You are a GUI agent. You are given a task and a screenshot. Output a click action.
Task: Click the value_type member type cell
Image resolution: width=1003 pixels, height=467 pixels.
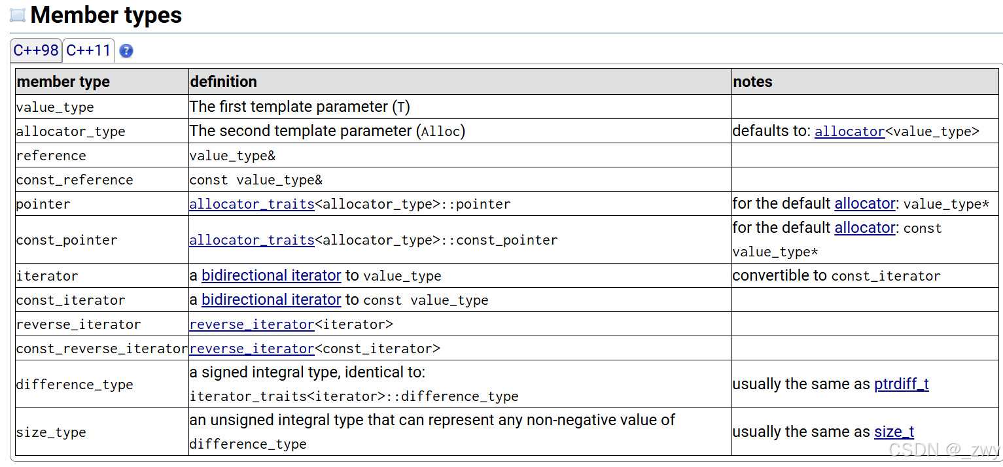click(x=102, y=107)
